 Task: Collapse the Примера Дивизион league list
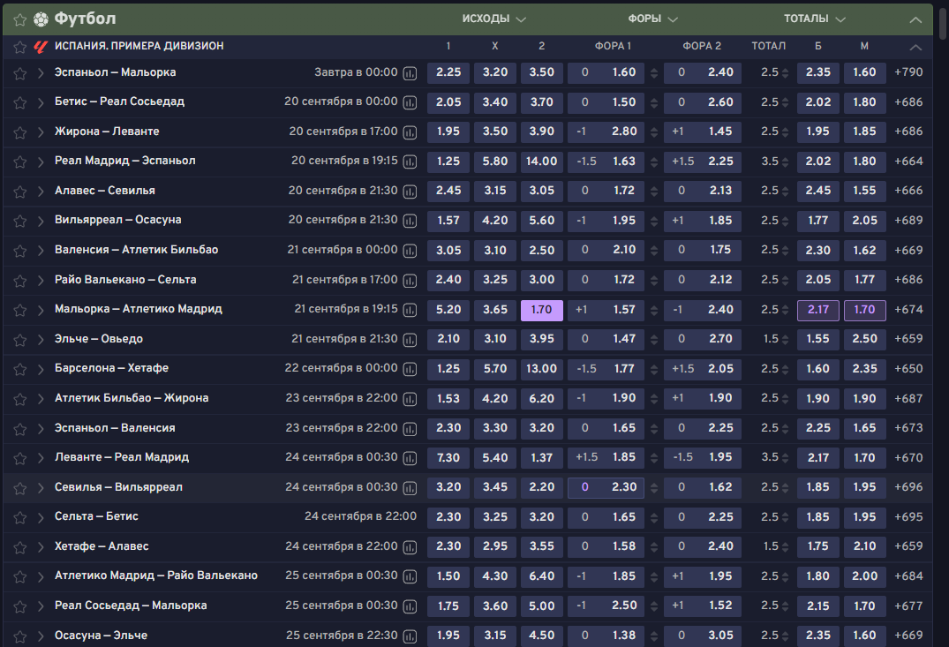[915, 47]
